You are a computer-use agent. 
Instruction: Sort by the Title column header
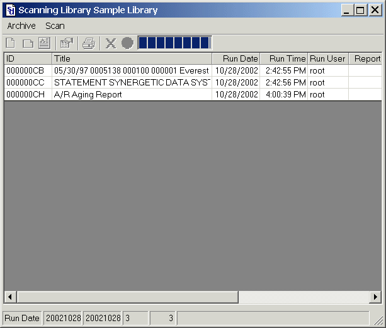tap(132, 58)
